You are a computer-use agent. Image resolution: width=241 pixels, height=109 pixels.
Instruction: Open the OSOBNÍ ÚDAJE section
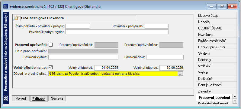pos(216,28)
